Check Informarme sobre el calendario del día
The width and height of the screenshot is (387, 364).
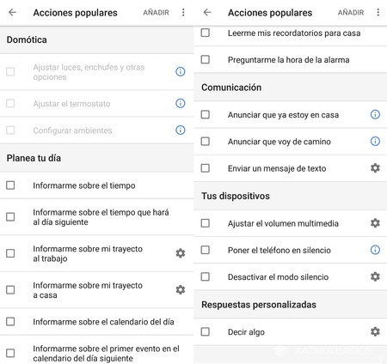tap(10, 322)
